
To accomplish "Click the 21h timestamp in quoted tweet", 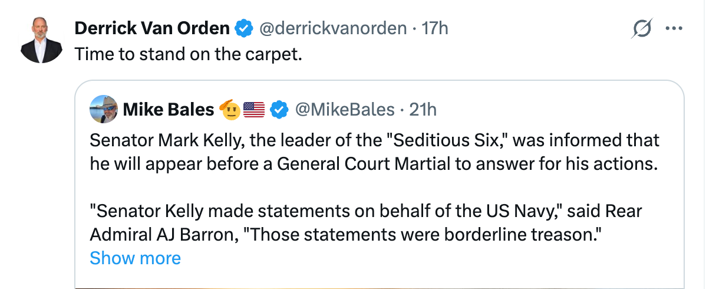I will (423, 109).
